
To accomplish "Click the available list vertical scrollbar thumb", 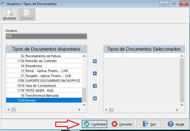I will (x=84, y=95).
